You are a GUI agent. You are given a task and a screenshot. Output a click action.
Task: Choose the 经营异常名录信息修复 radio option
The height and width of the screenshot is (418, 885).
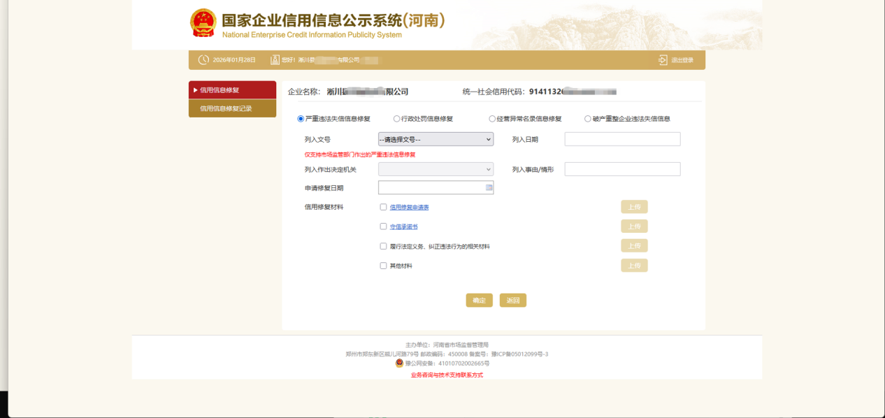[492, 119]
